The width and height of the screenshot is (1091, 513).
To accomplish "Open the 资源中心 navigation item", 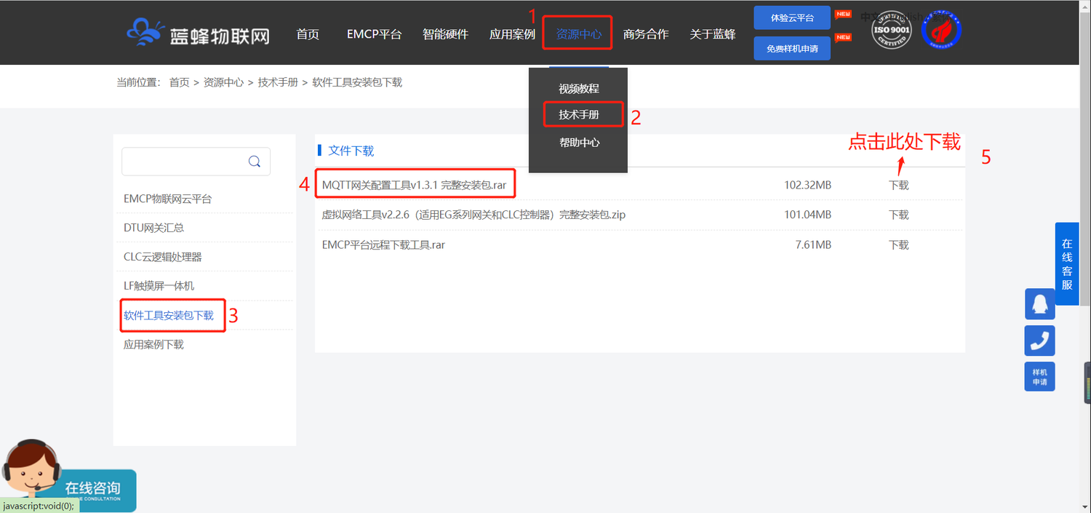I will tap(579, 34).
